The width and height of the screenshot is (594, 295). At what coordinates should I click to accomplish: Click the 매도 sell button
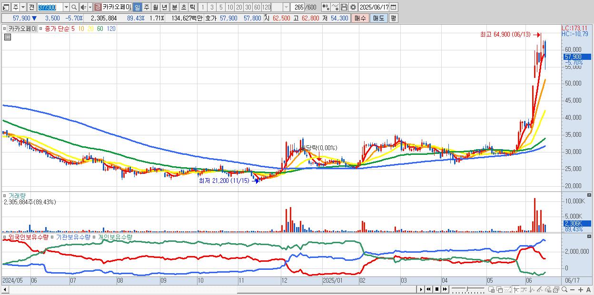tap(379, 18)
